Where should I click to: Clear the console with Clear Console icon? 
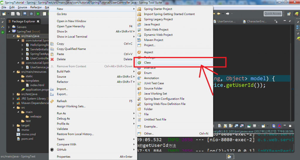coord(220,126)
